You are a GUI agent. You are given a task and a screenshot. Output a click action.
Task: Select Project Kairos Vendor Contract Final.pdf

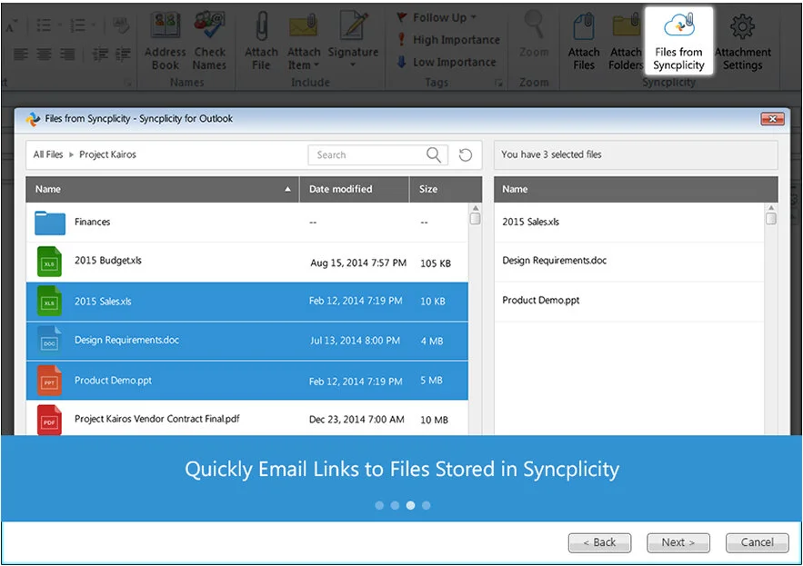[246, 419]
